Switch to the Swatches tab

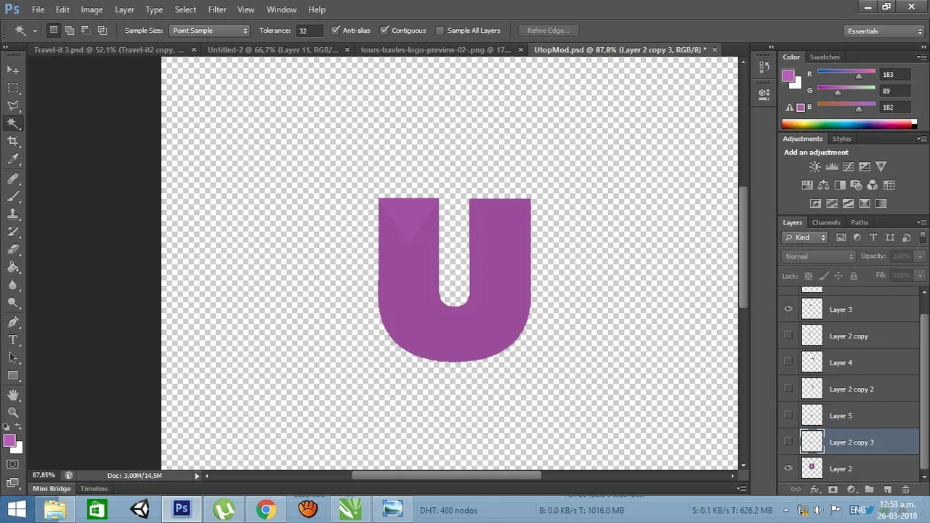[x=825, y=57]
